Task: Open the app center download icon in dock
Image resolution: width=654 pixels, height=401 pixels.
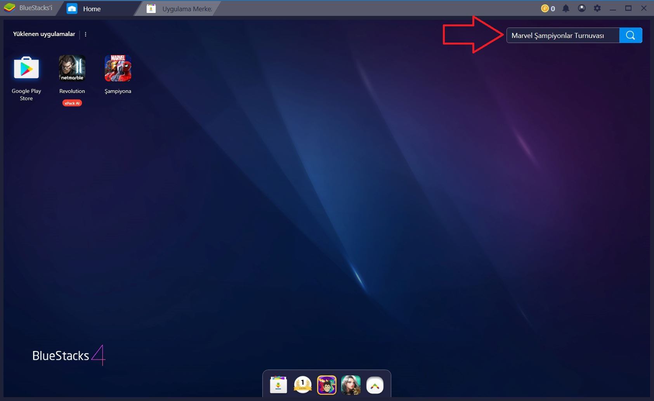Action: tap(278, 385)
